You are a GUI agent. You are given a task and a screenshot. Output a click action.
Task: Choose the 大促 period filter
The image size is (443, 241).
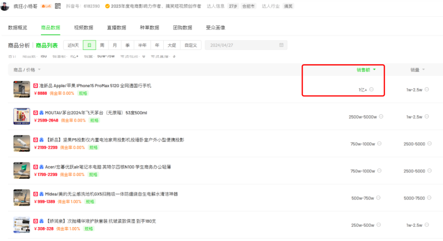click(x=171, y=45)
